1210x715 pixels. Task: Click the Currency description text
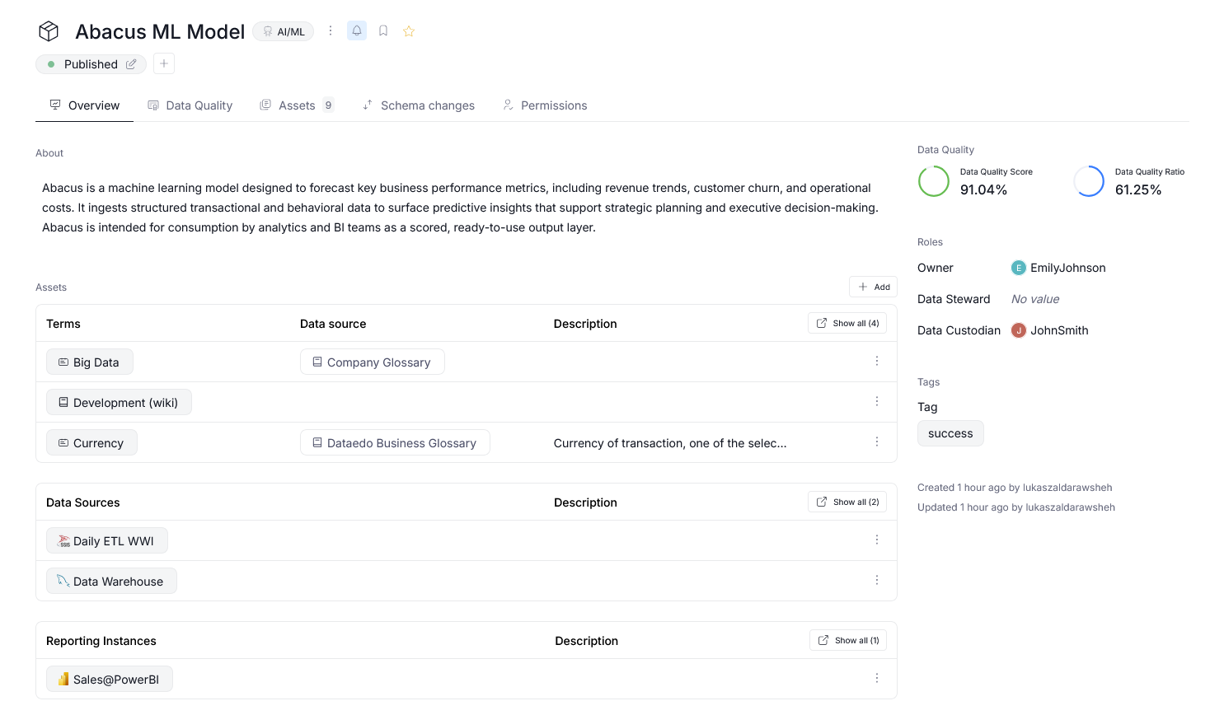(x=670, y=443)
